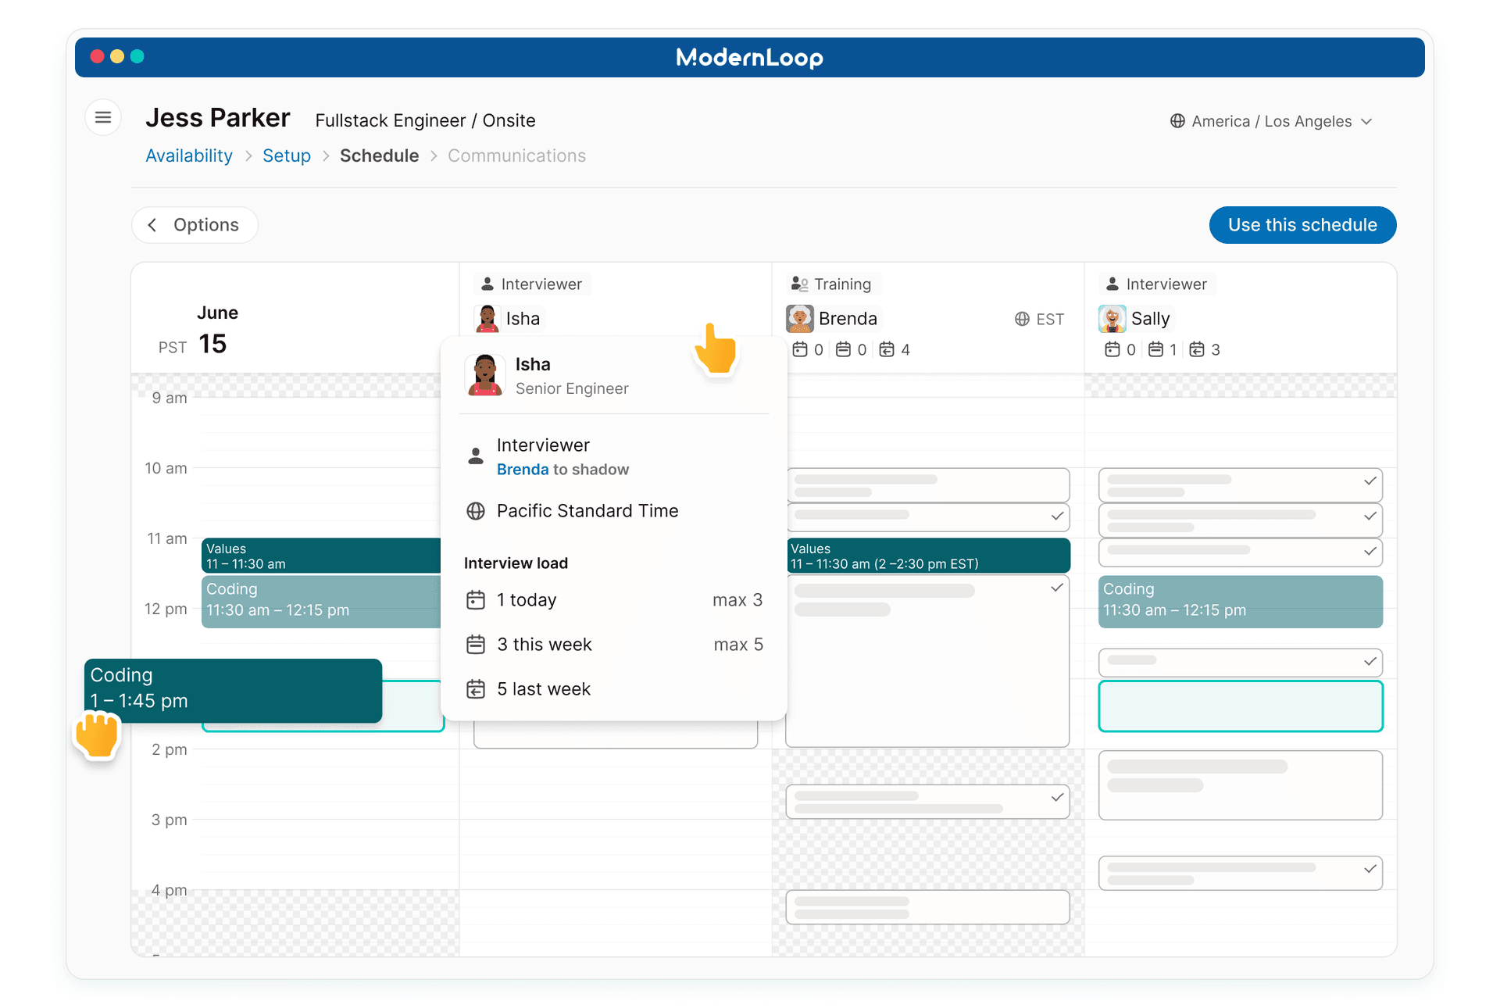This screenshot has height=1008, width=1500.
Task: Open the Setup breadcrumb step
Action: 287,156
